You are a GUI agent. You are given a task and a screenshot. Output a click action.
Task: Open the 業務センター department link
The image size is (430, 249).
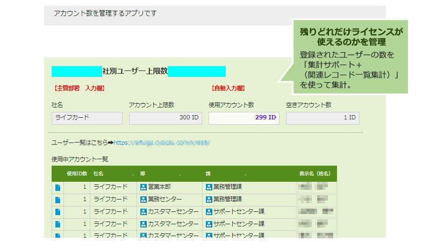(x=163, y=200)
